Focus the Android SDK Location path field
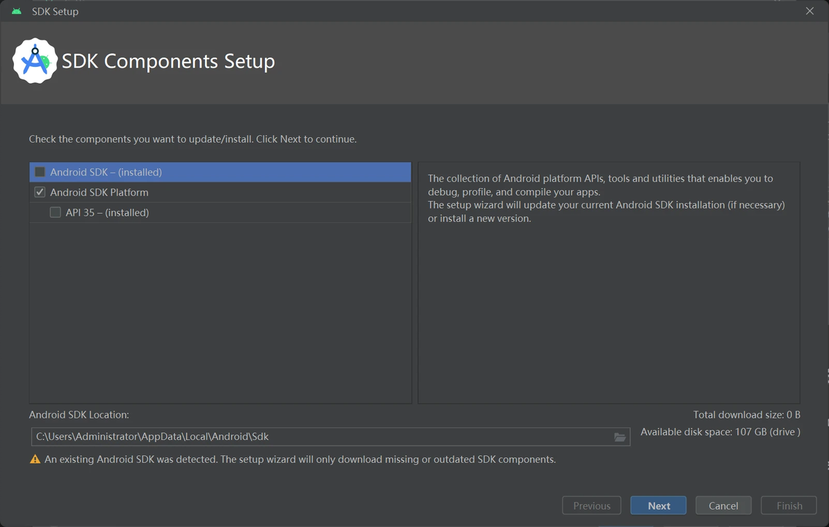Screen dimensions: 829x527 pos(320,436)
